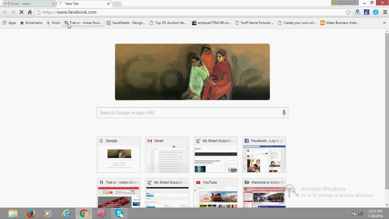The image size is (389, 219).
Task: Close the Gmail - Inbox tab
Action: (53, 4)
